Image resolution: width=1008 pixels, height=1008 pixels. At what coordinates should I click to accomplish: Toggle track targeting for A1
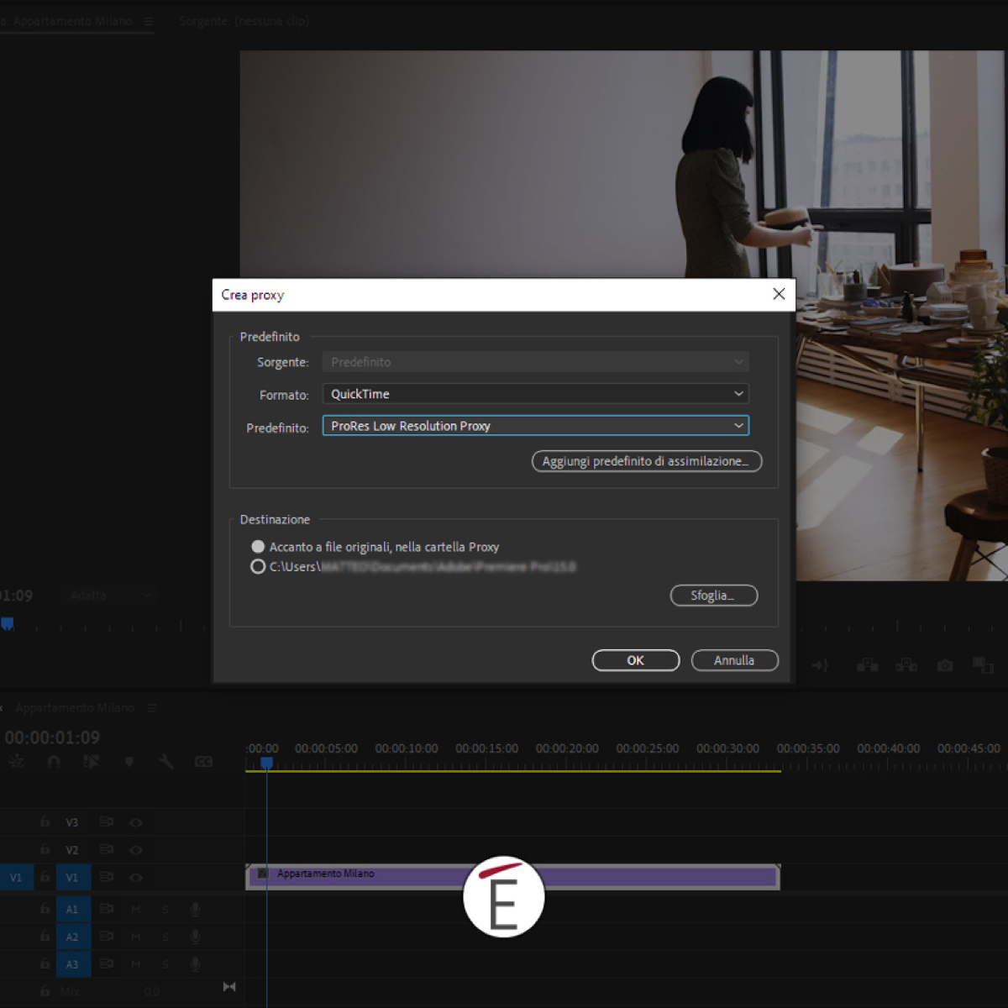click(x=73, y=909)
